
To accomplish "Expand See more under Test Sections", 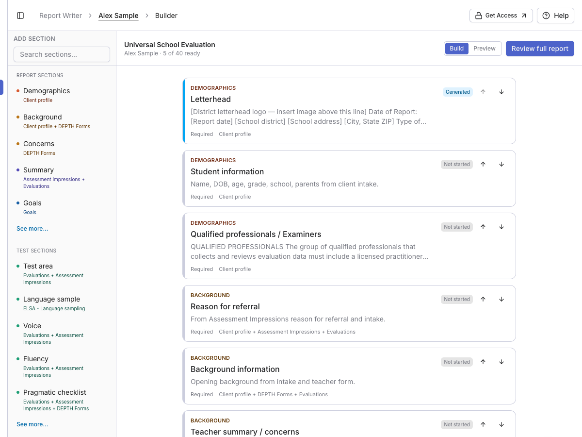I will tap(32, 424).
